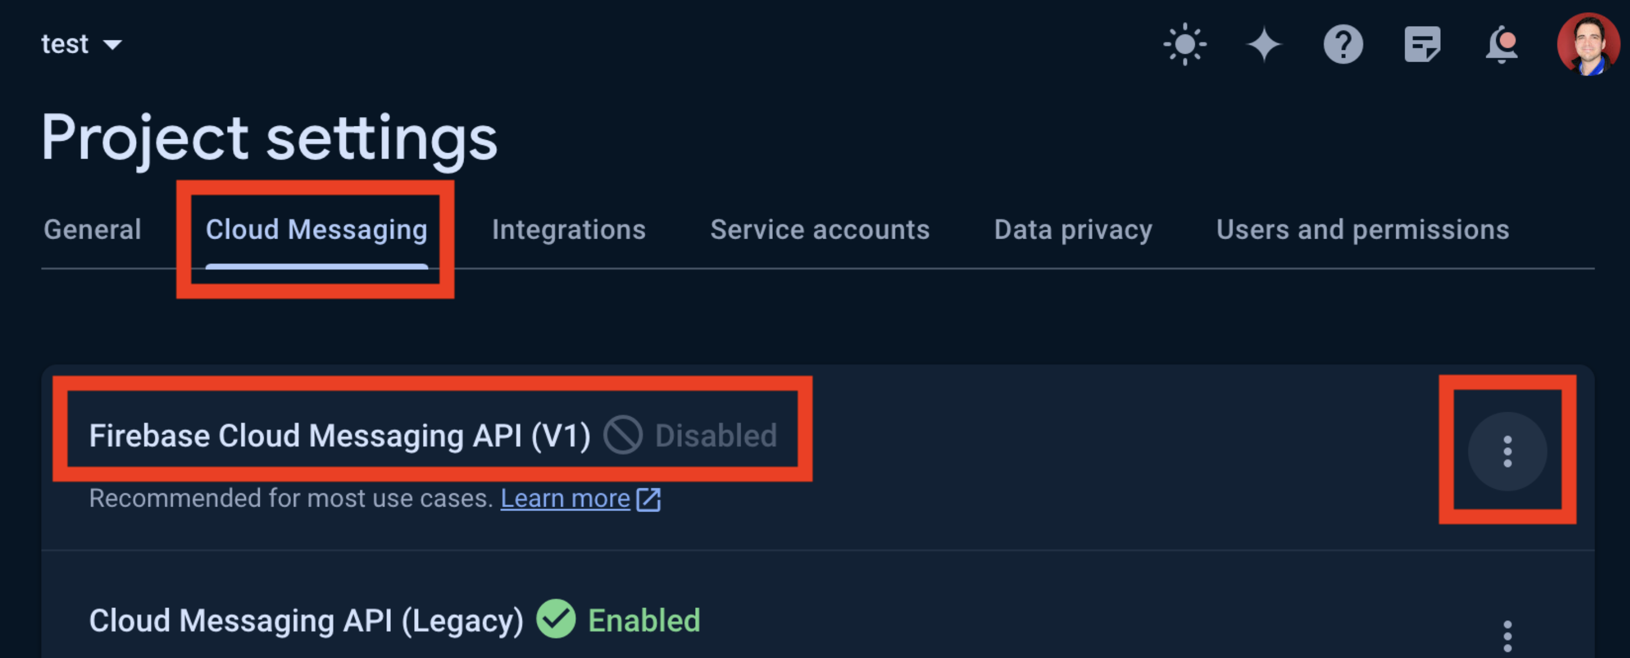Toggle the light/dark theme sun icon
The width and height of the screenshot is (1630, 658).
tap(1185, 44)
